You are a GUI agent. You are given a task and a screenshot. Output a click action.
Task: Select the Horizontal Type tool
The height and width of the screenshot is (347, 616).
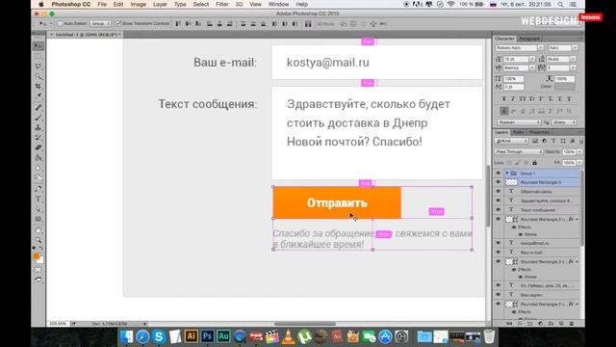coord(38,200)
